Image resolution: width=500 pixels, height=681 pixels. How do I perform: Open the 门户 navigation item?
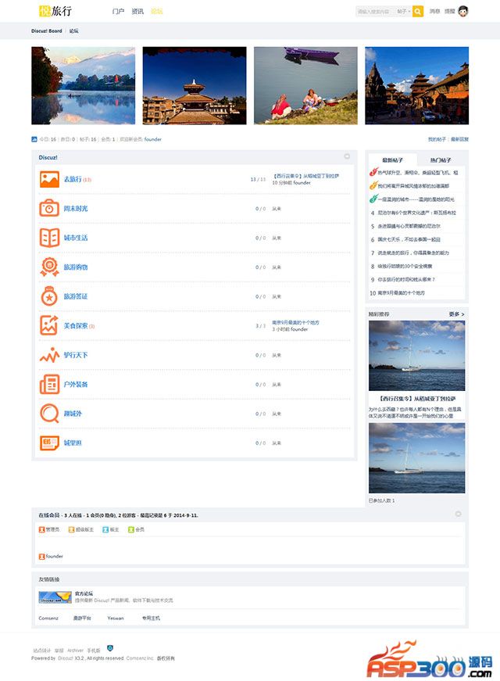(x=118, y=11)
